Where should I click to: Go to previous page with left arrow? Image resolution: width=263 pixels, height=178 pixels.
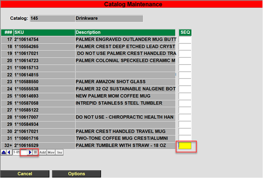coord(9,152)
